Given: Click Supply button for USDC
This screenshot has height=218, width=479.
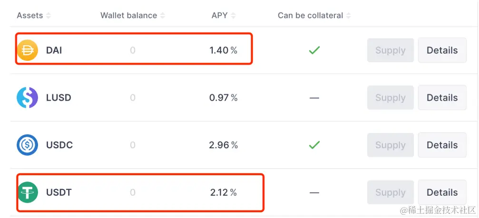Looking at the screenshot, I should click(391, 145).
